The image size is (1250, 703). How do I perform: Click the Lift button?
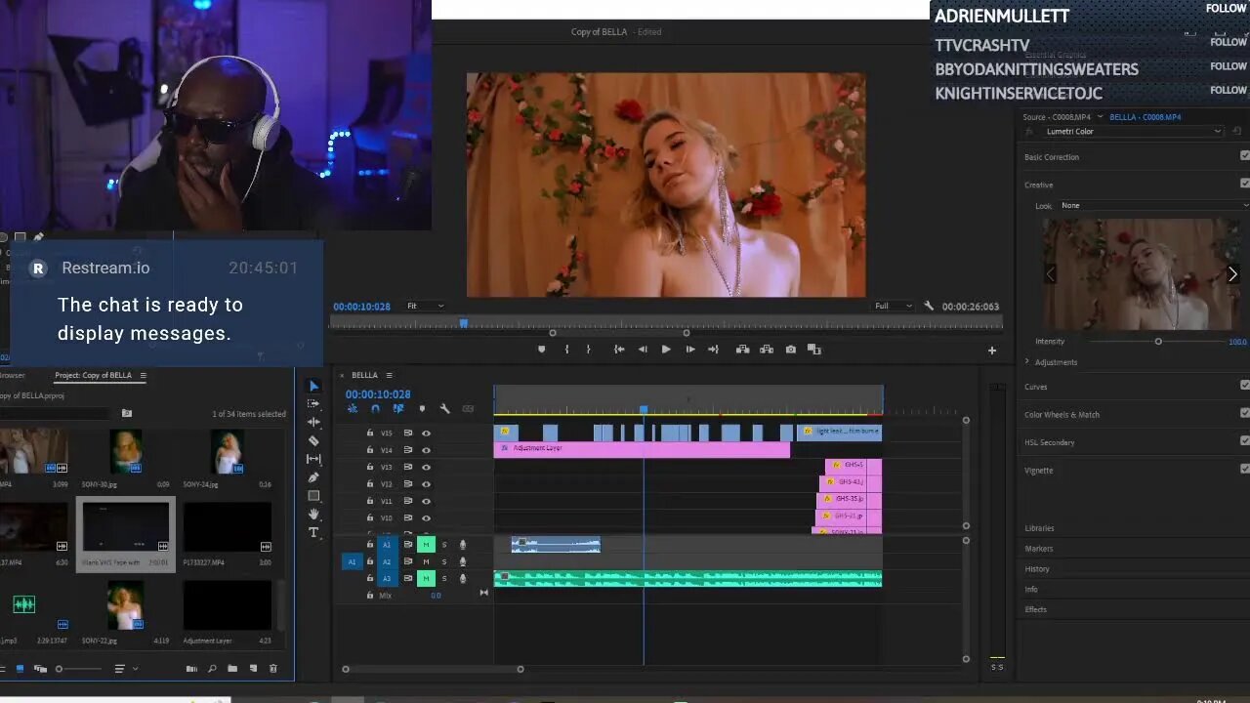[x=742, y=350]
